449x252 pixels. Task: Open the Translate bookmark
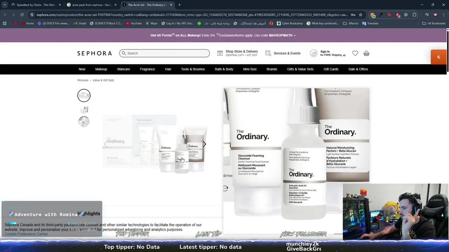point(370,23)
